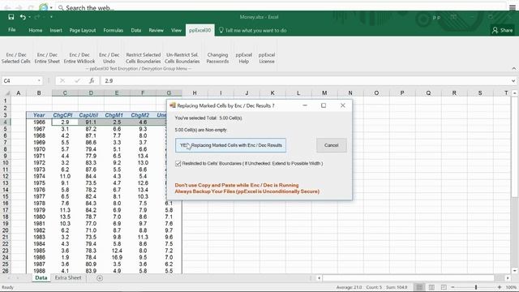
Task: Click Restrict Selected Cells Boundaries
Action: click(144, 58)
